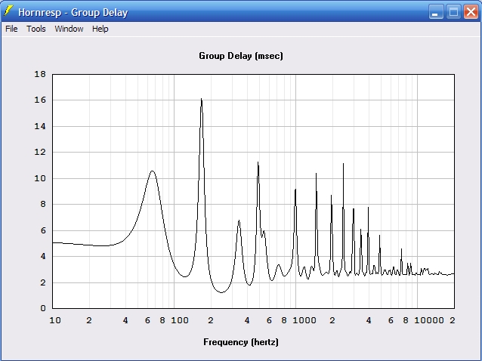Click the y-axis value 16

[x=40, y=100]
